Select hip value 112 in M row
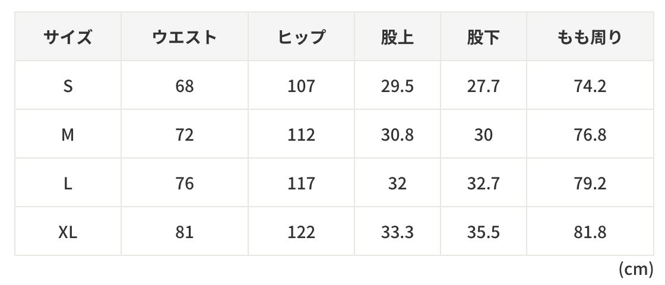The height and width of the screenshot is (285, 665). coord(301,135)
